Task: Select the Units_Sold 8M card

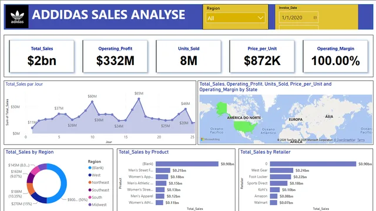Action: (189, 56)
